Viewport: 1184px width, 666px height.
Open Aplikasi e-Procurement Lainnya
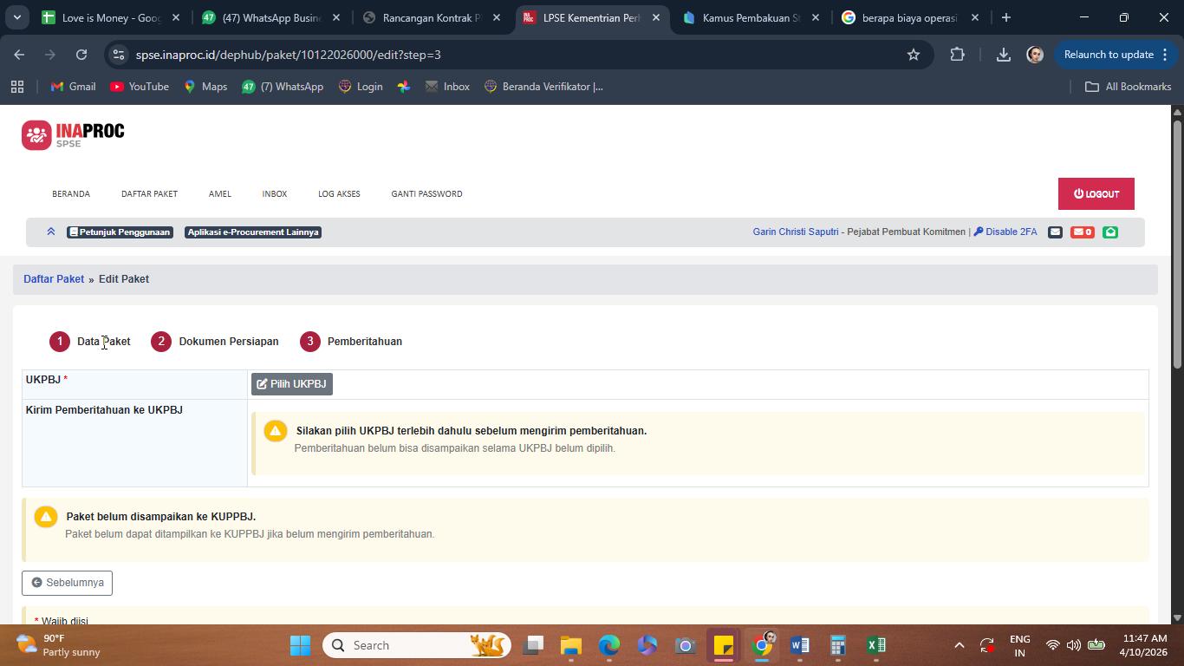coord(253,232)
